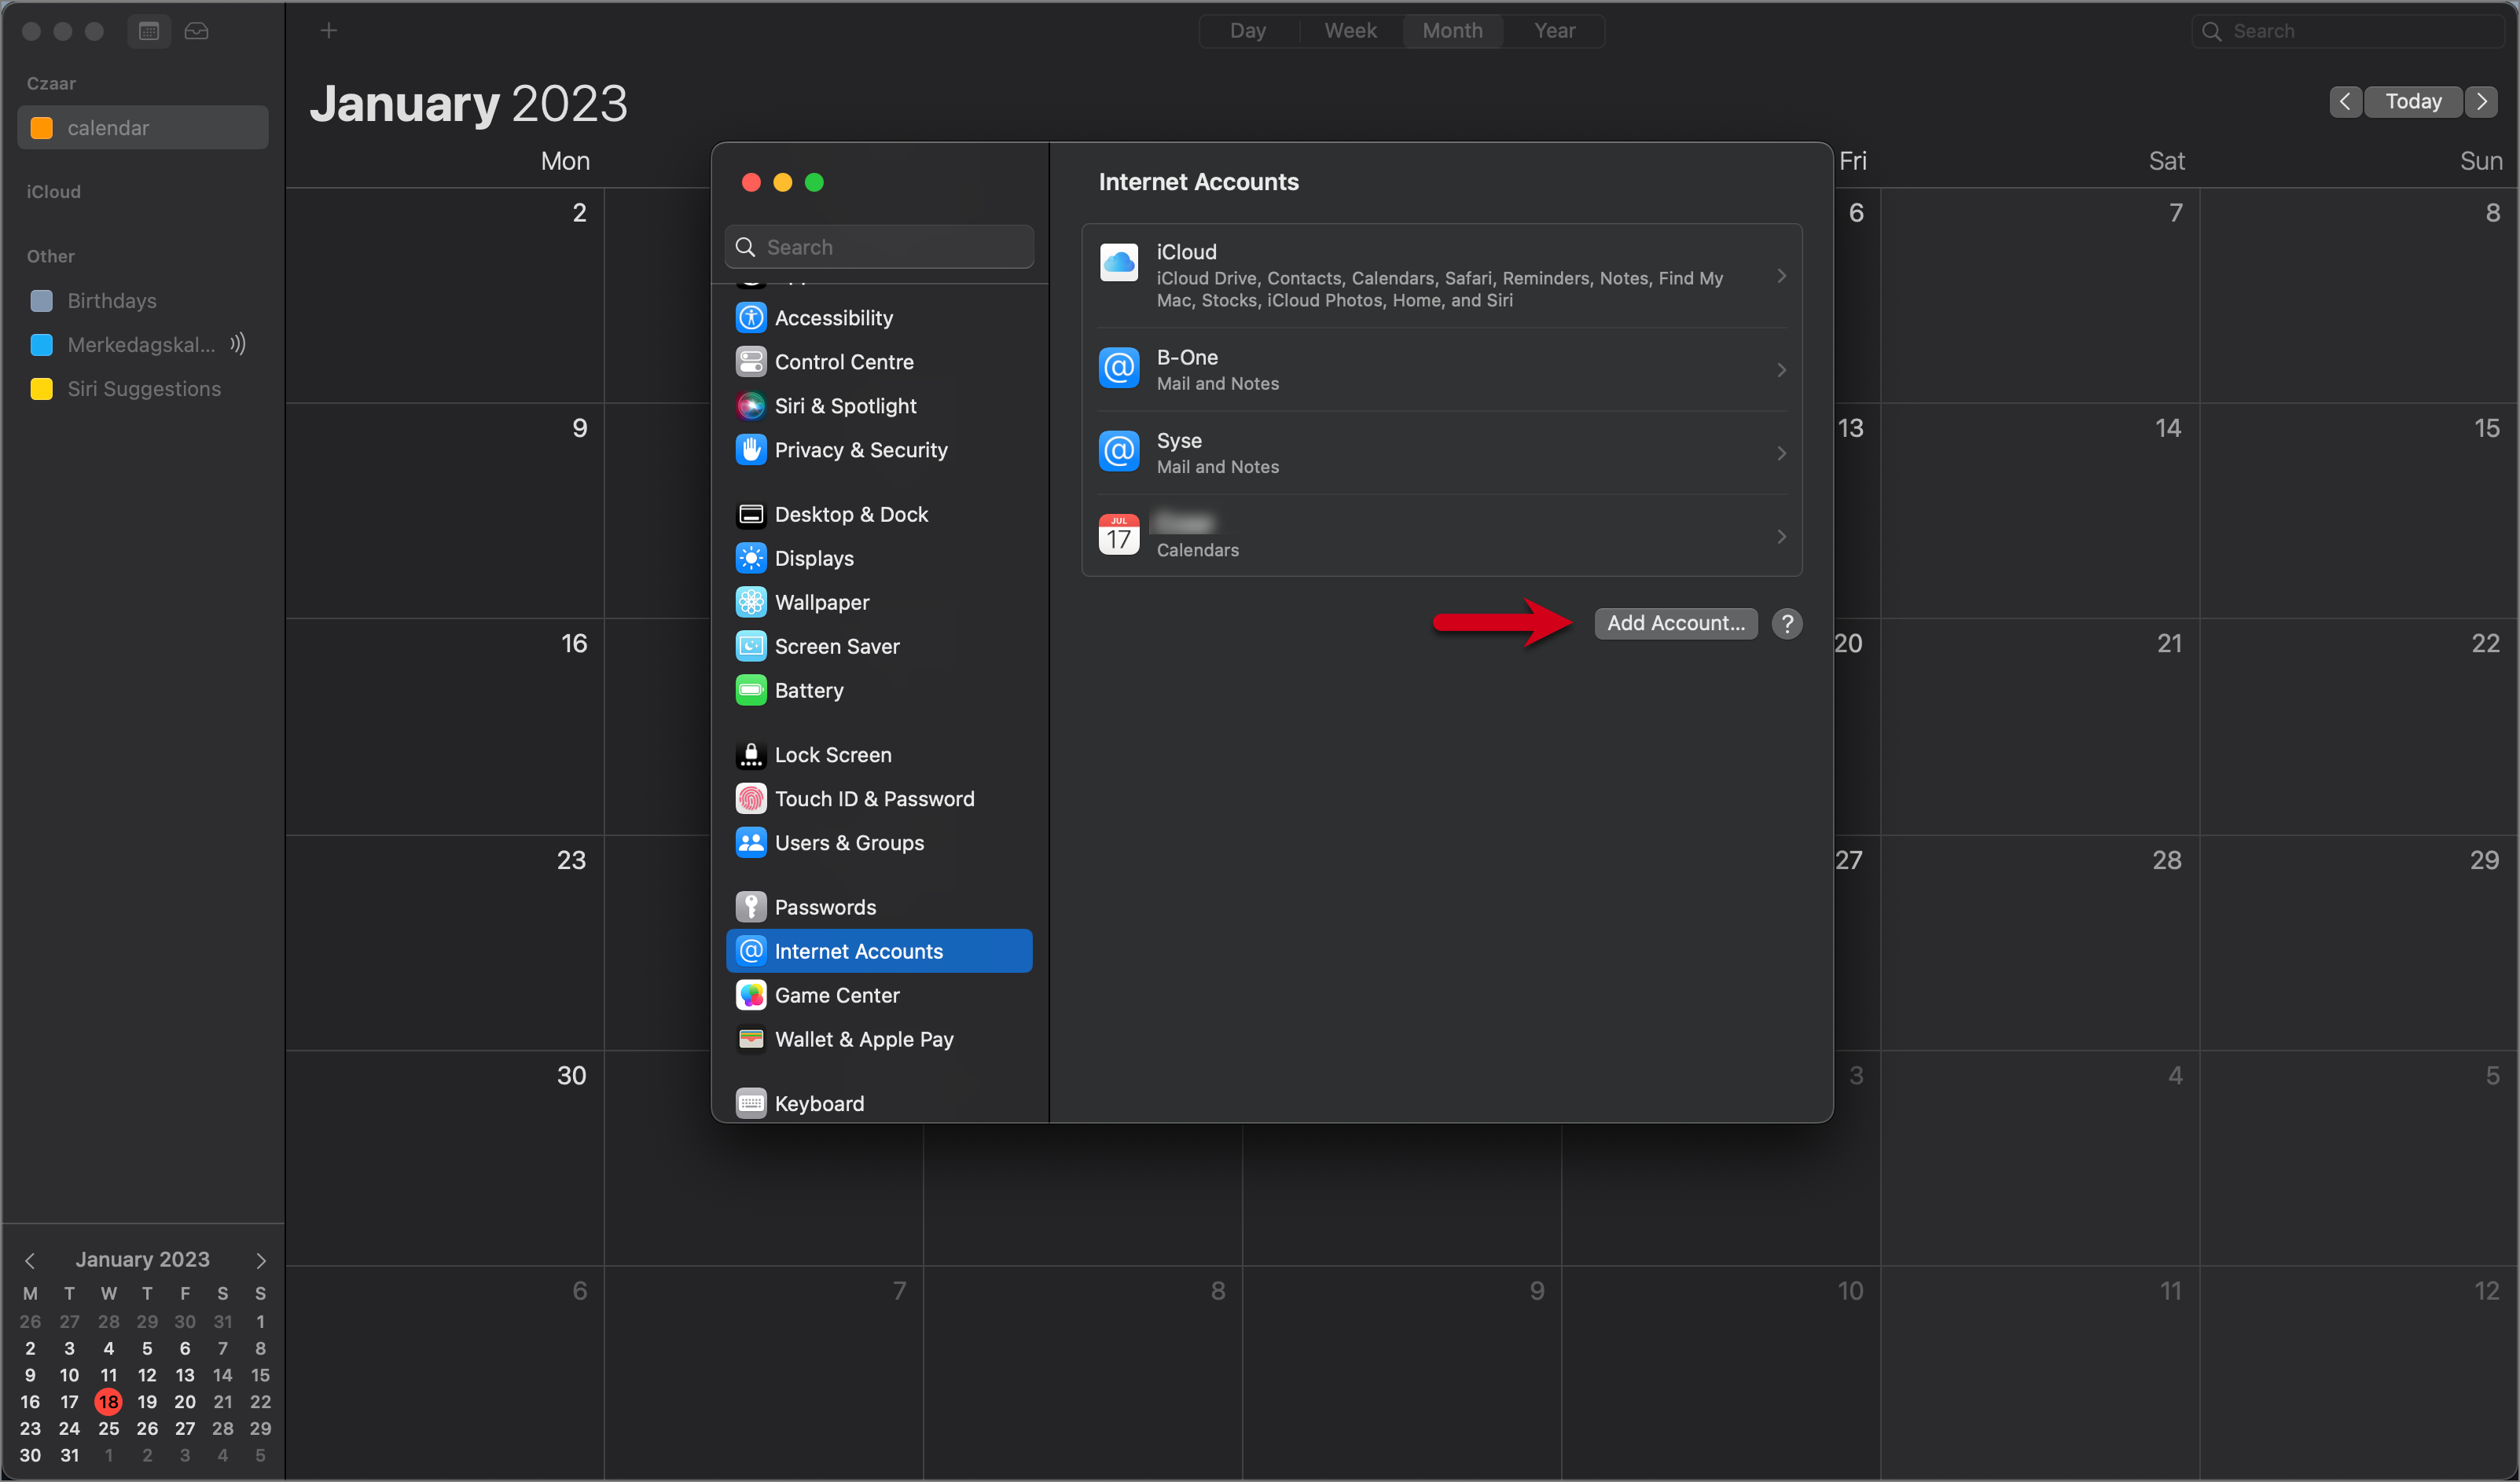Go to next month with main right chevron
Viewport: 2520px width, 1482px height.
click(2482, 101)
